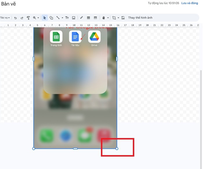
Task: Click the right-middle side resize handle
Action: coord(117,59)
